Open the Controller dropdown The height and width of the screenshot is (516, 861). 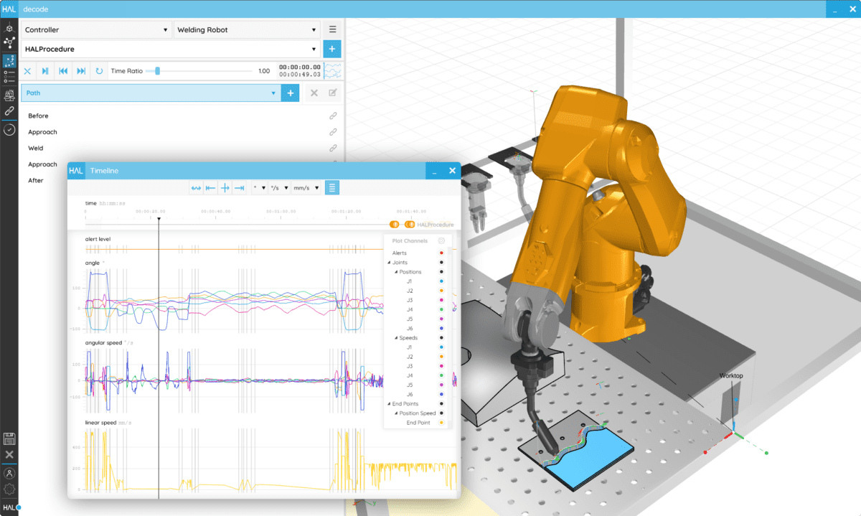(x=97, y=29)
